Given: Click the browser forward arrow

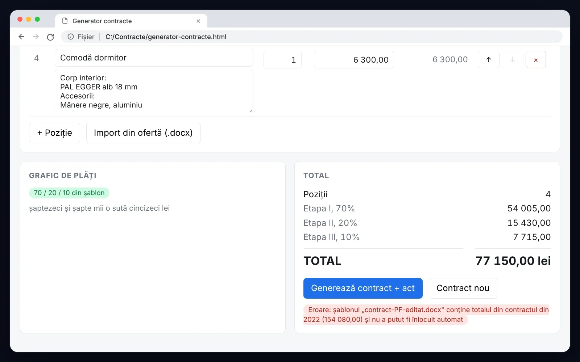Looking at the screenshot, I should pyautogui.click(x=36, y=37).
